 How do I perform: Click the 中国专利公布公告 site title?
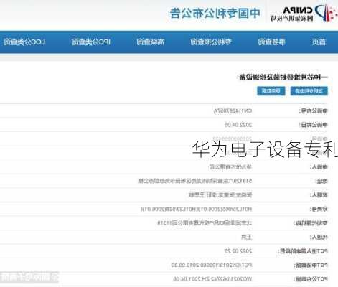(x=215, y=13)
